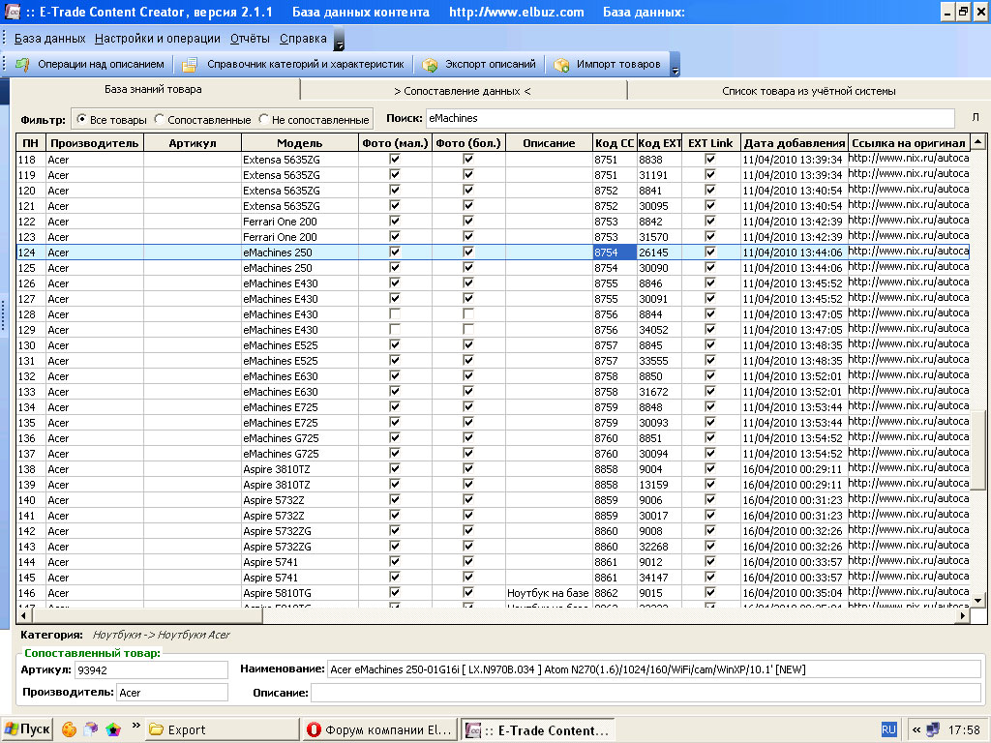Sort by Дата добавления column header
The image size is (991, 743).
coord(794,143)
